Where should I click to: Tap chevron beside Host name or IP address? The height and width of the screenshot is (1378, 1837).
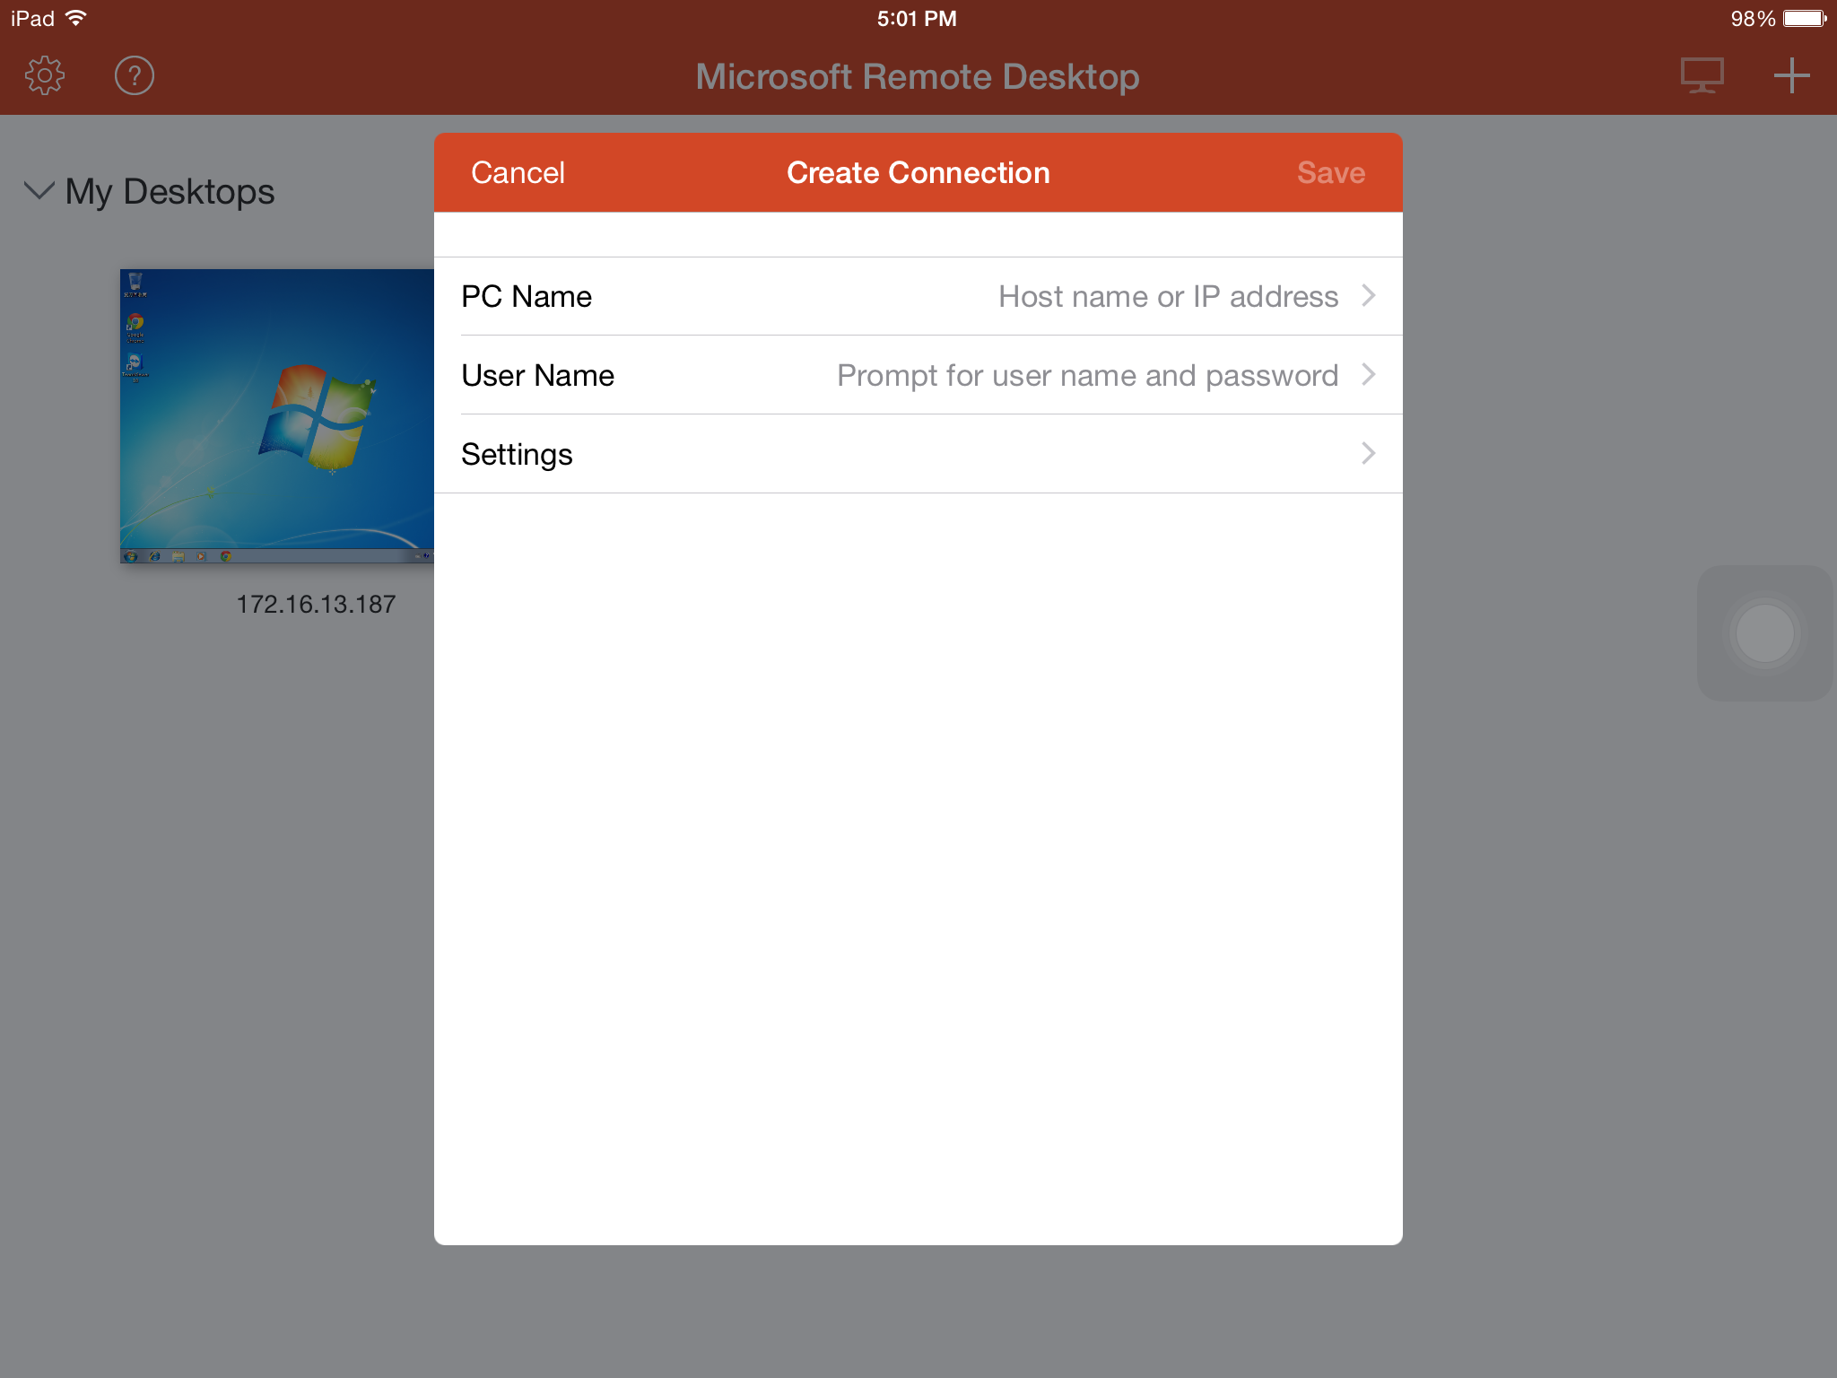pos(1369,296)
